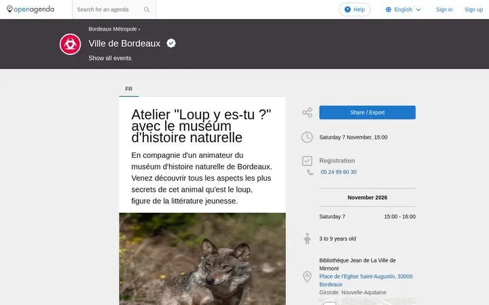The height and width of the screenshot is (305, 489).
Task: Click the November 2026 month heading
Action: [367, 198]
